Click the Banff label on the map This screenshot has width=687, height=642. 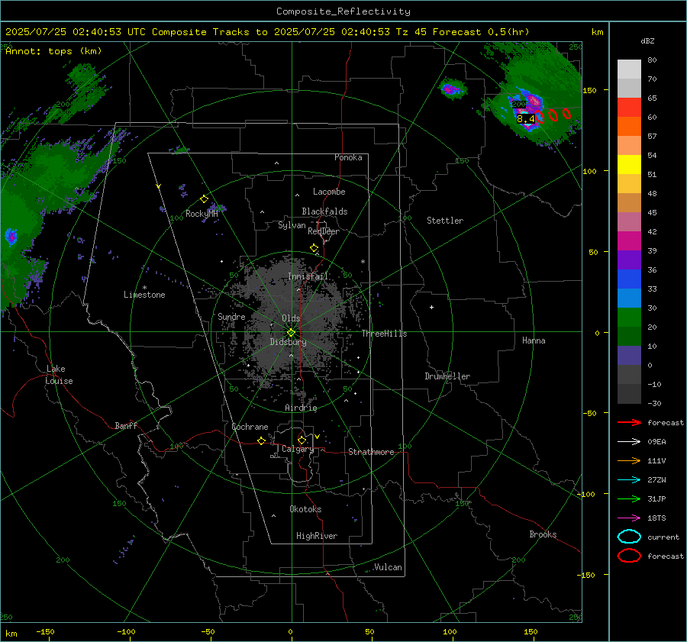point(126,425)
